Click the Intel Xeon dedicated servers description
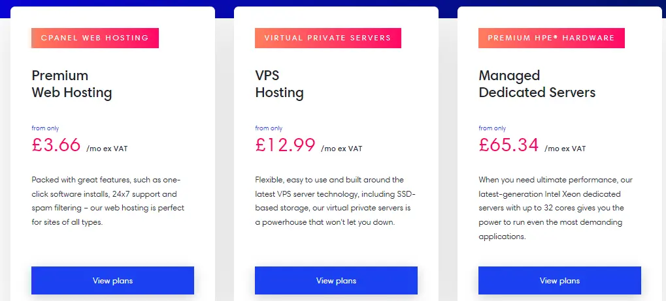The width and height of the screenshot is (666, 301). pyautogui.click(x=556, y=208)
